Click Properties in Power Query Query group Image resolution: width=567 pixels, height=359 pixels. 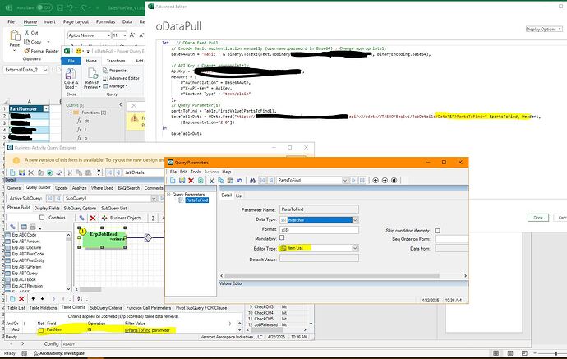click(x=116, y=71)
